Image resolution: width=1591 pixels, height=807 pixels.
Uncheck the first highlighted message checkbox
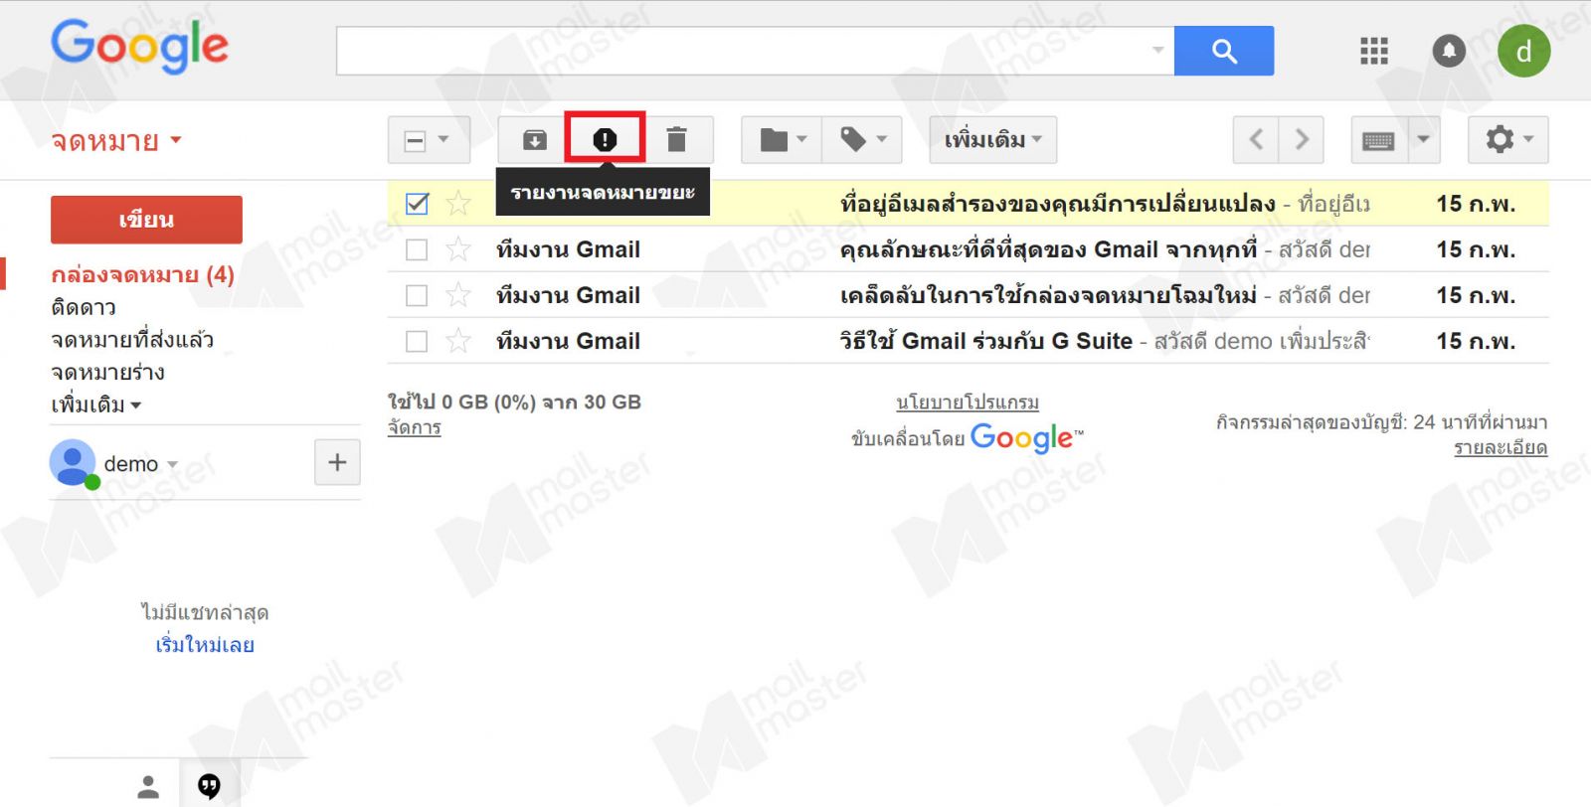(418, 204)
